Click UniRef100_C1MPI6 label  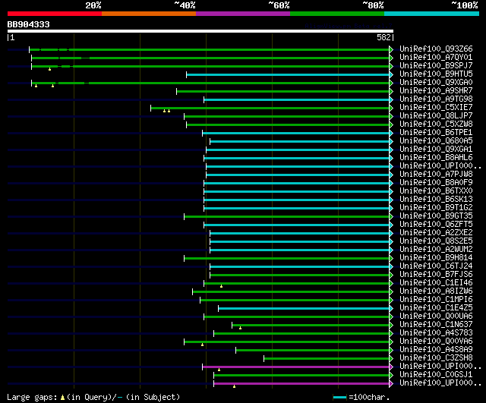(x=436, y=300)
